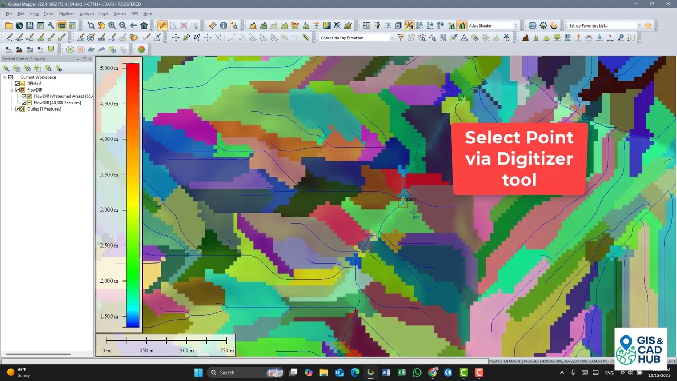Select the Feature Info tool

tap(223, 25)
